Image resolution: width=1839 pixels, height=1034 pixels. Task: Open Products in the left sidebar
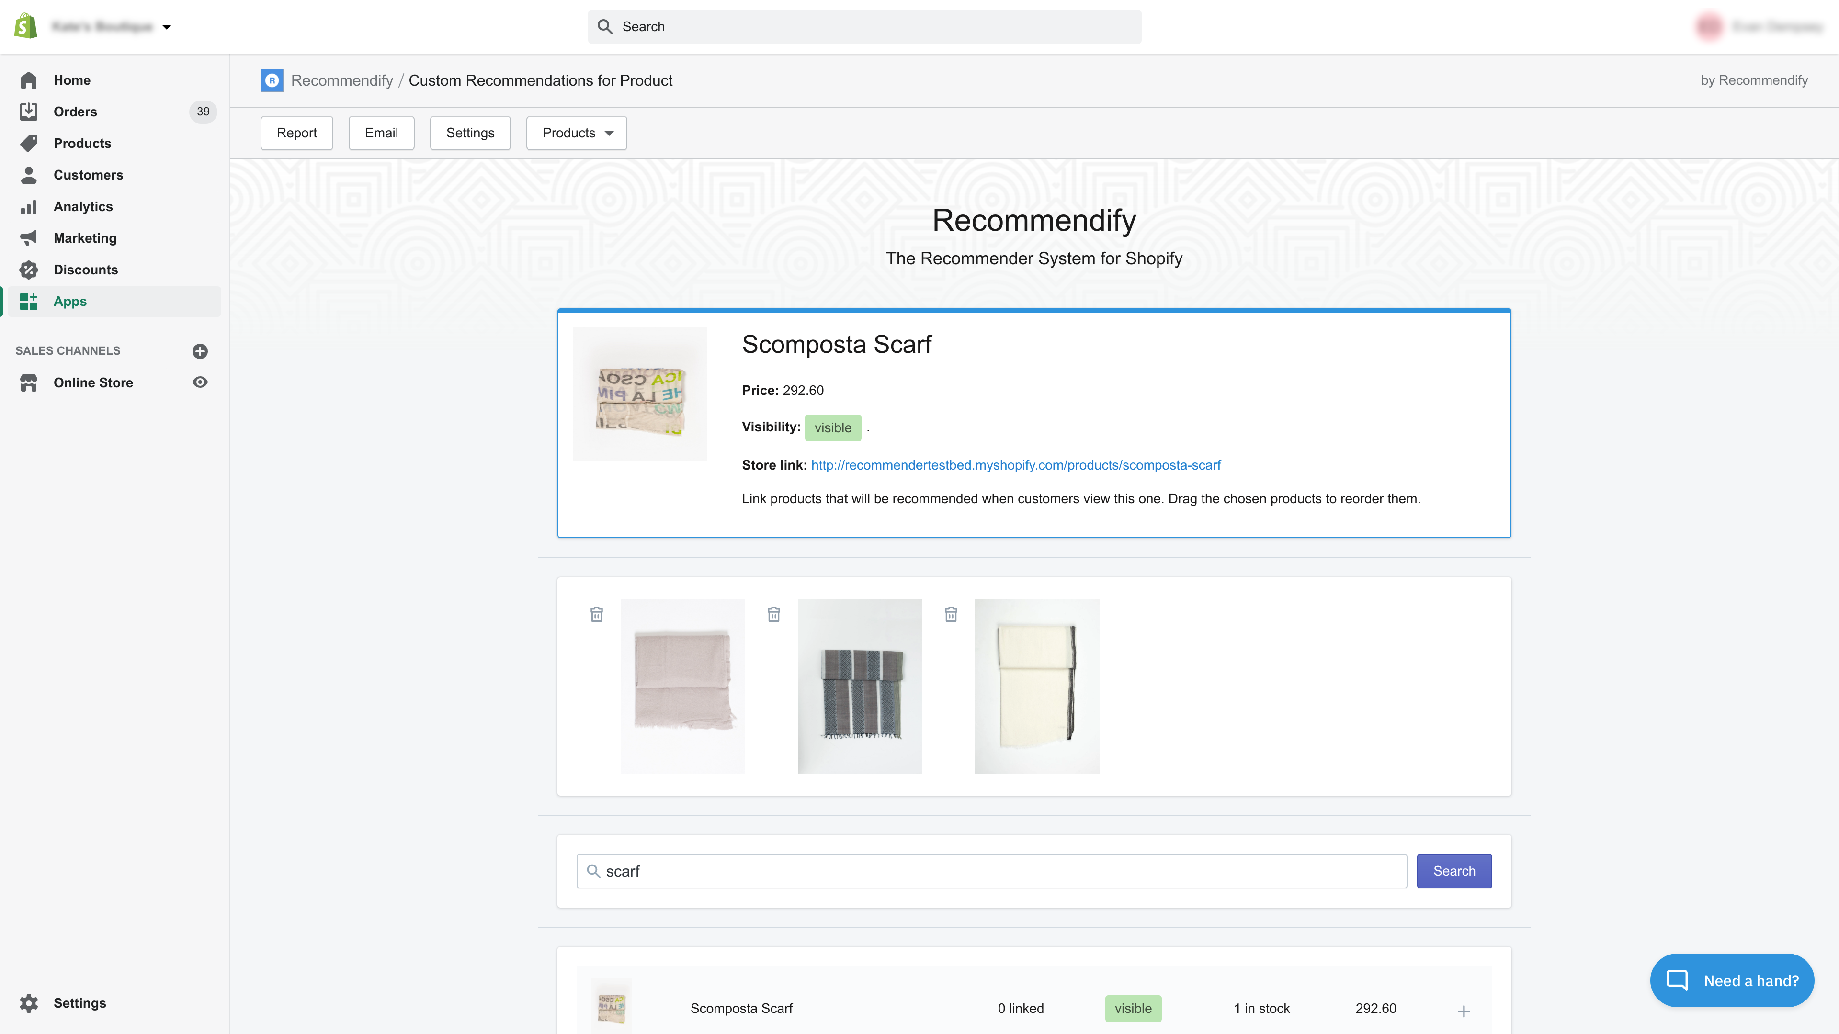[x=82, y=144]
